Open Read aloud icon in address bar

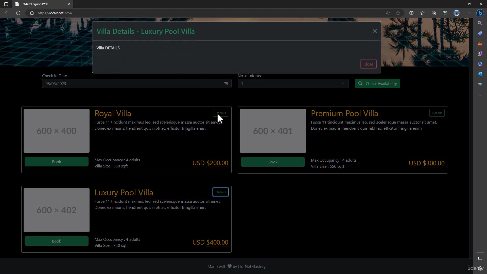pos(388,13)
